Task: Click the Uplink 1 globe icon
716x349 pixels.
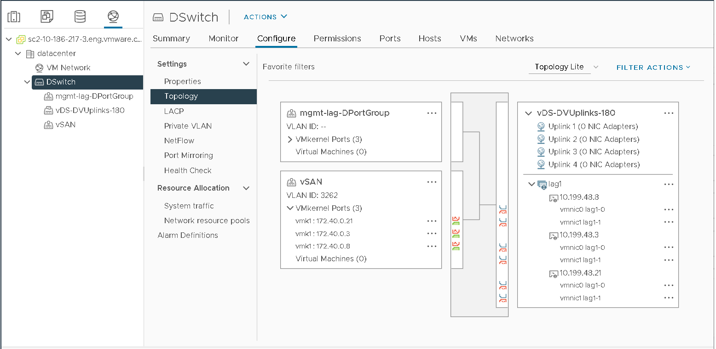Action: tap(541, 127)
